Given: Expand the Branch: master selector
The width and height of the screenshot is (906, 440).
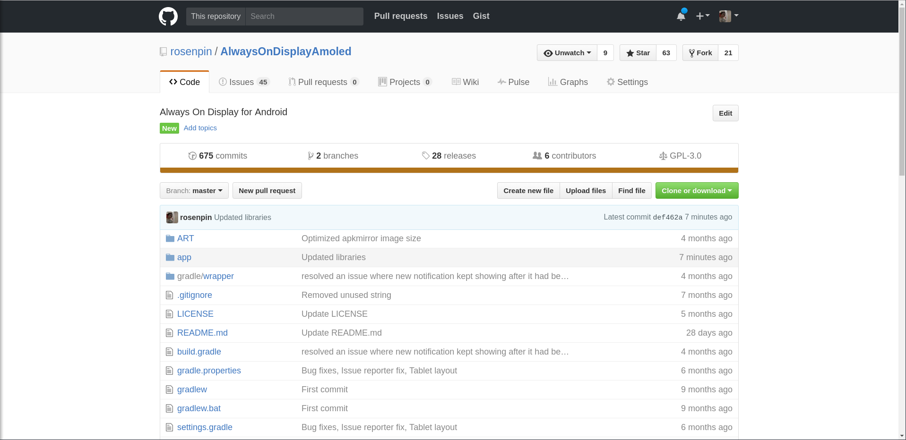Looking at the screenshot, I should coord(194,191).
